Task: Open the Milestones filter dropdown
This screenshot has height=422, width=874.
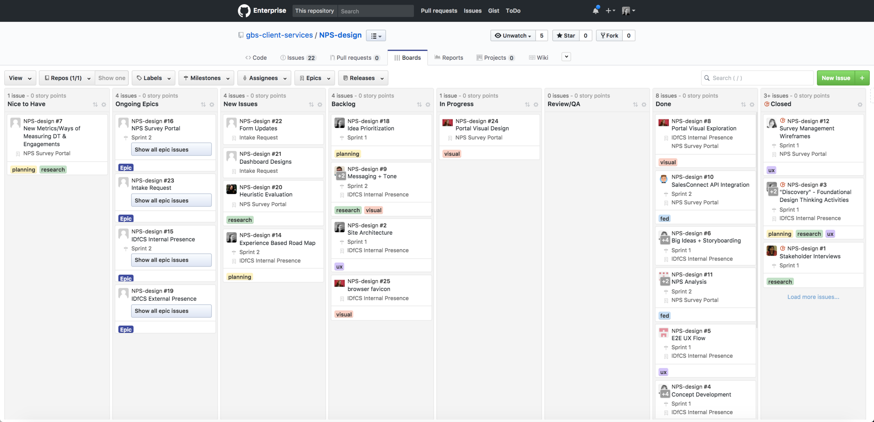Action: point(206,78)
